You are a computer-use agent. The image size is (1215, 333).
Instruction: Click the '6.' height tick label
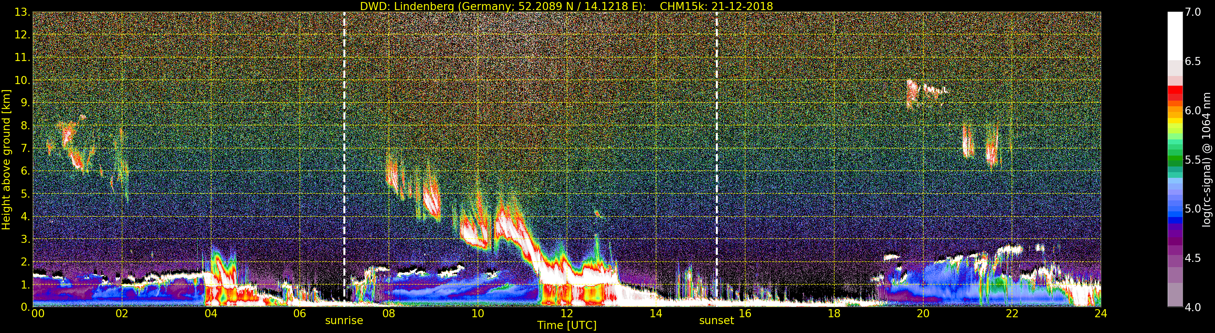pyautogui.click(x=25, y=171)
